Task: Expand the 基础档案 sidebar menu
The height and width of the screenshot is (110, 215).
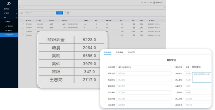Action: coord(9,9)
